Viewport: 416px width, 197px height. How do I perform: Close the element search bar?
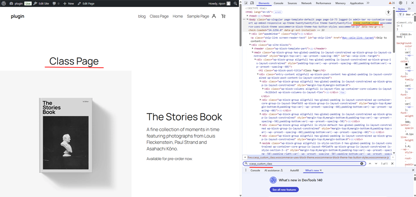coord(392,164)
